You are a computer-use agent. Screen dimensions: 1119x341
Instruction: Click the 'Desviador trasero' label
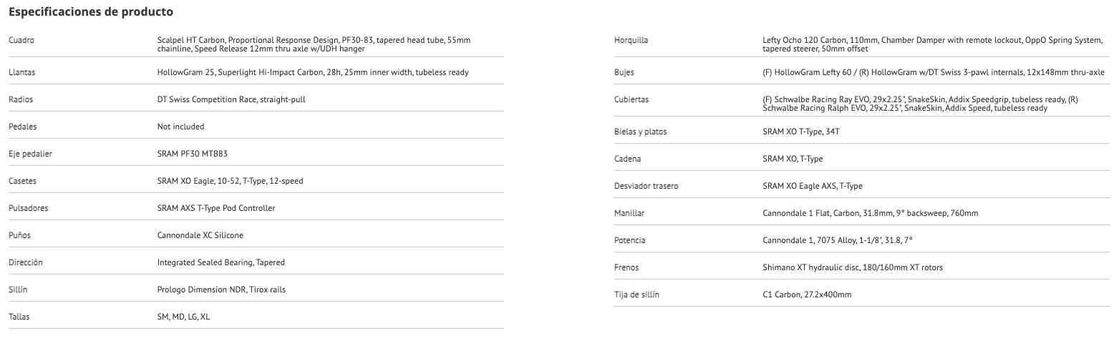pyautogui.click(x=646, y=186)
